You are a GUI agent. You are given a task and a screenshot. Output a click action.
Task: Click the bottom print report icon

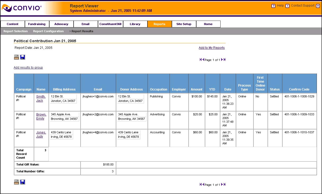[x=16, y=182]
